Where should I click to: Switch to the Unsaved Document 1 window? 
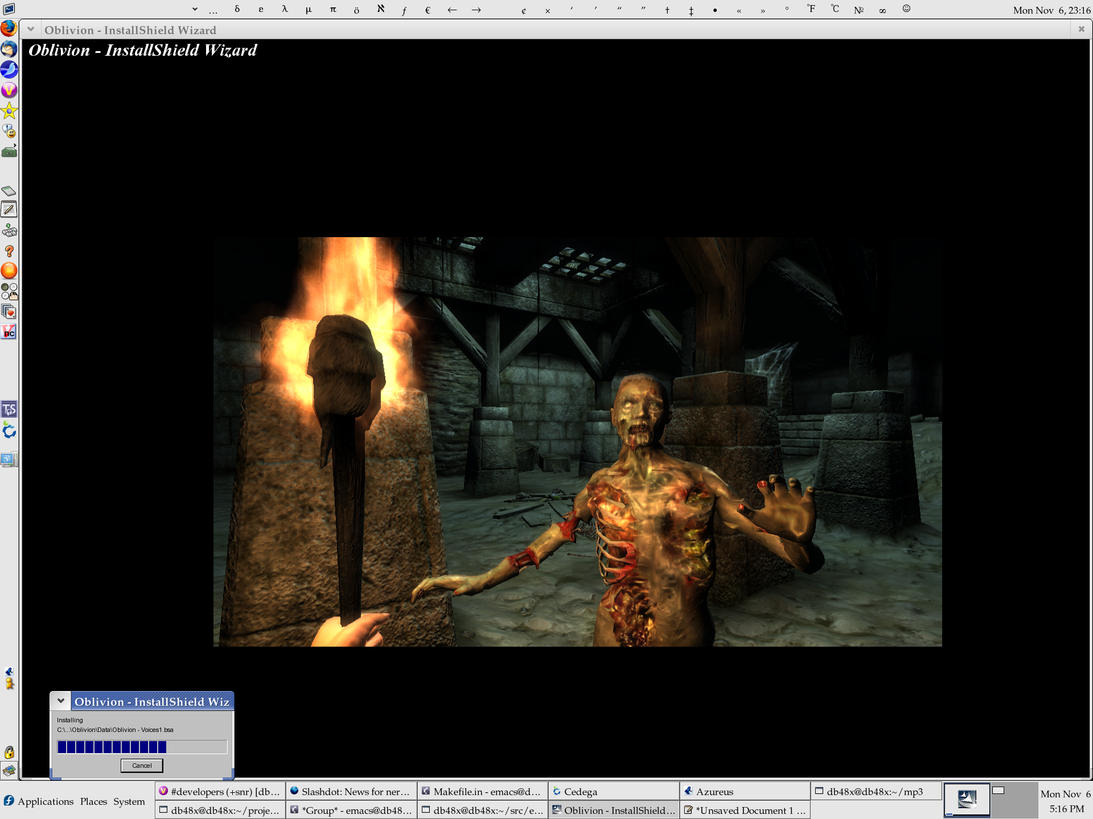[745, 810]
